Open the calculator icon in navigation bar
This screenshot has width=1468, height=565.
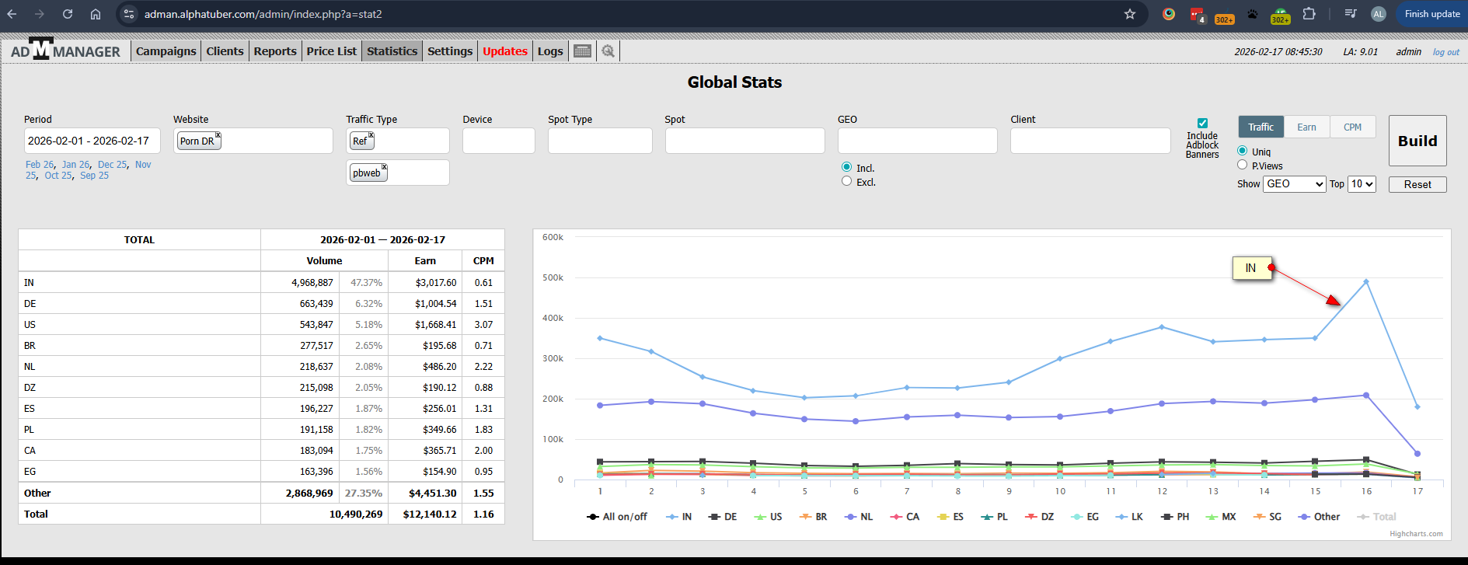tap(582, 51)
